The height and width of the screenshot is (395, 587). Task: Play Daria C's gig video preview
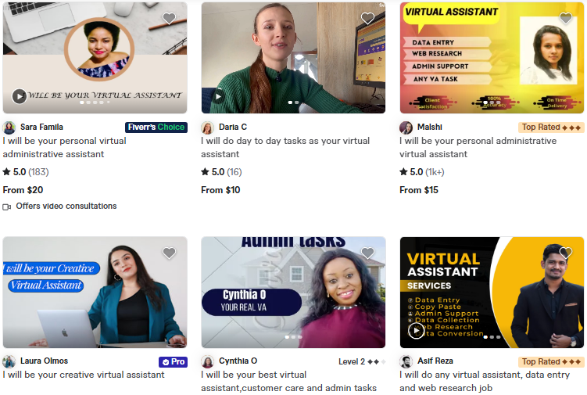[x=217, y=96]
